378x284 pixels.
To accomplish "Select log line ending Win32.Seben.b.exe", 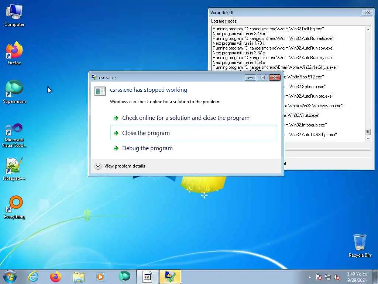I will [x=305, y=87].
